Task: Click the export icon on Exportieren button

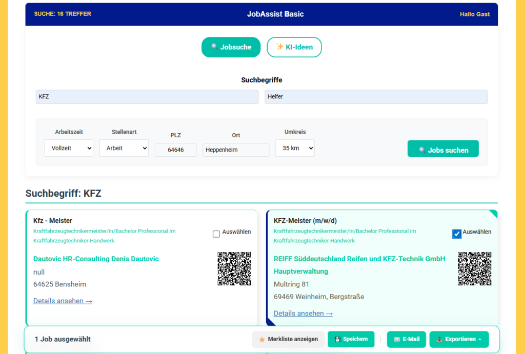Action: click(x=439, y=339)
